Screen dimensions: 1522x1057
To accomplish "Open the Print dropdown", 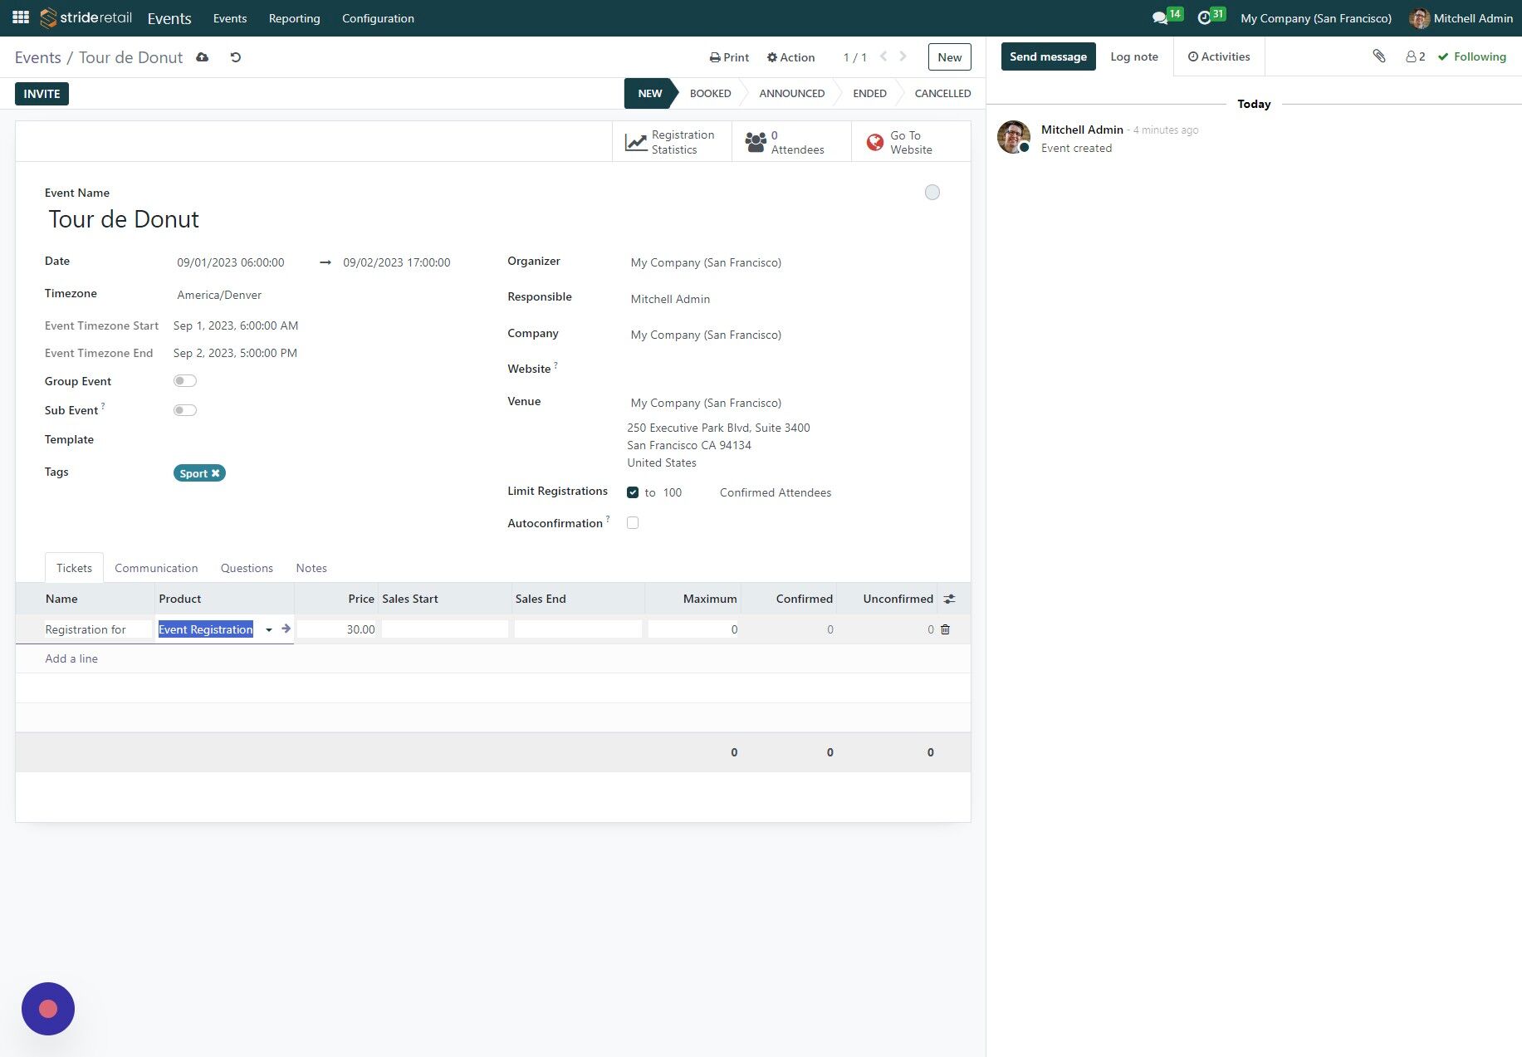I will 729,57.
